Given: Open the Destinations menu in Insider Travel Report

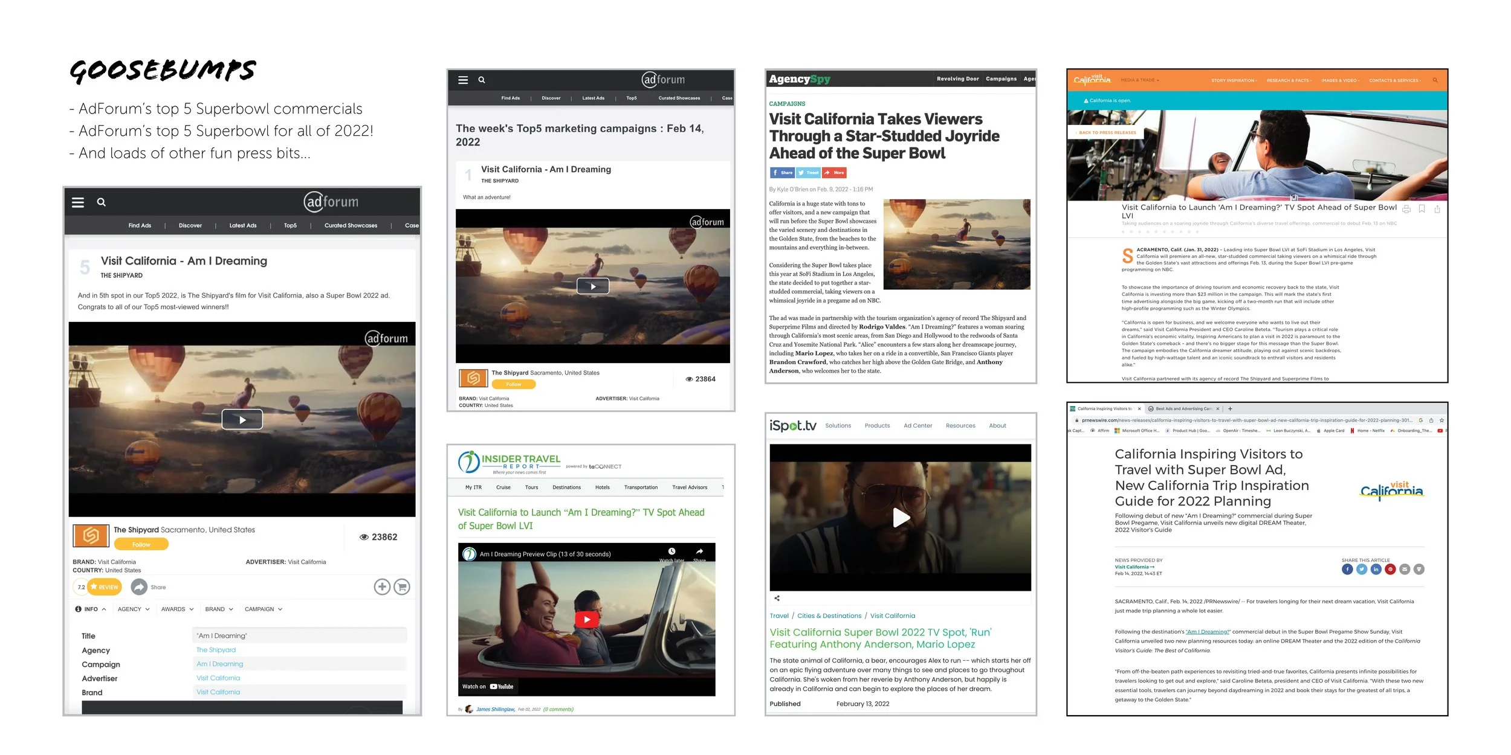Looking at the screenshot, I should pos(566,487).
